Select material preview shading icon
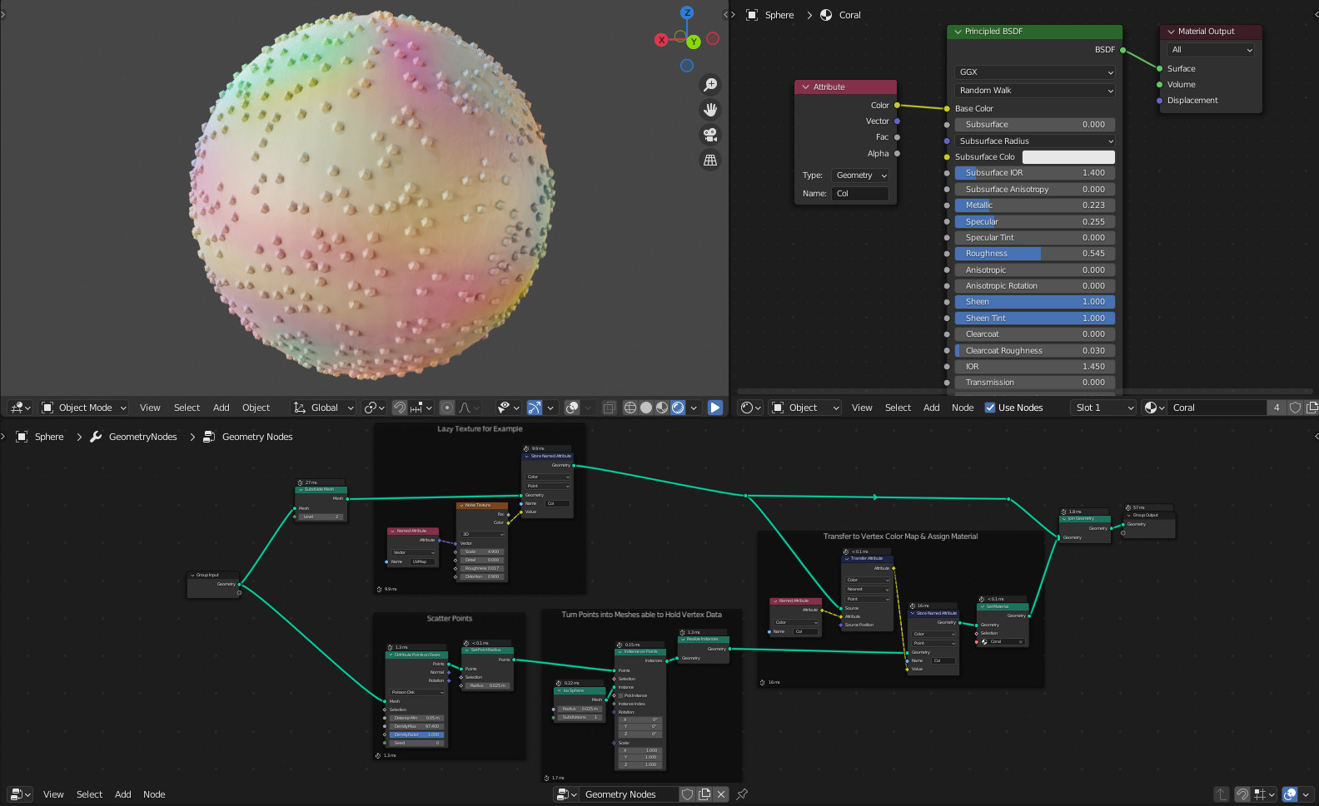1319x806 pixels. pos(662,408)
